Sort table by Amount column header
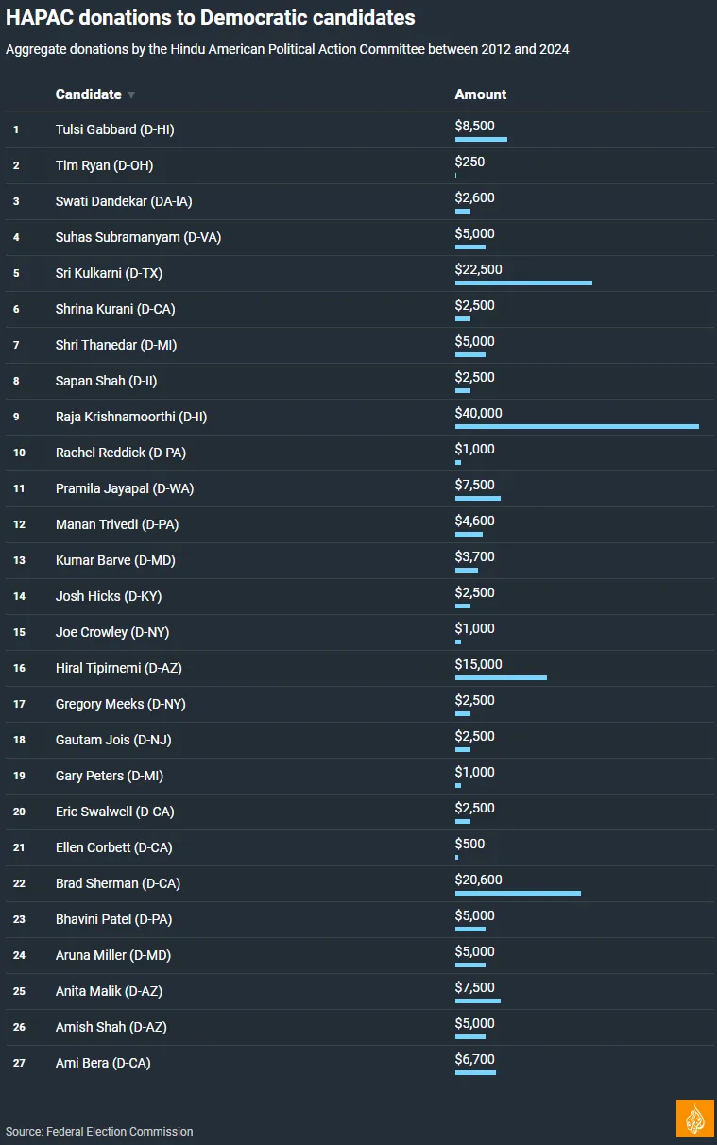 [x=480, y=94]
